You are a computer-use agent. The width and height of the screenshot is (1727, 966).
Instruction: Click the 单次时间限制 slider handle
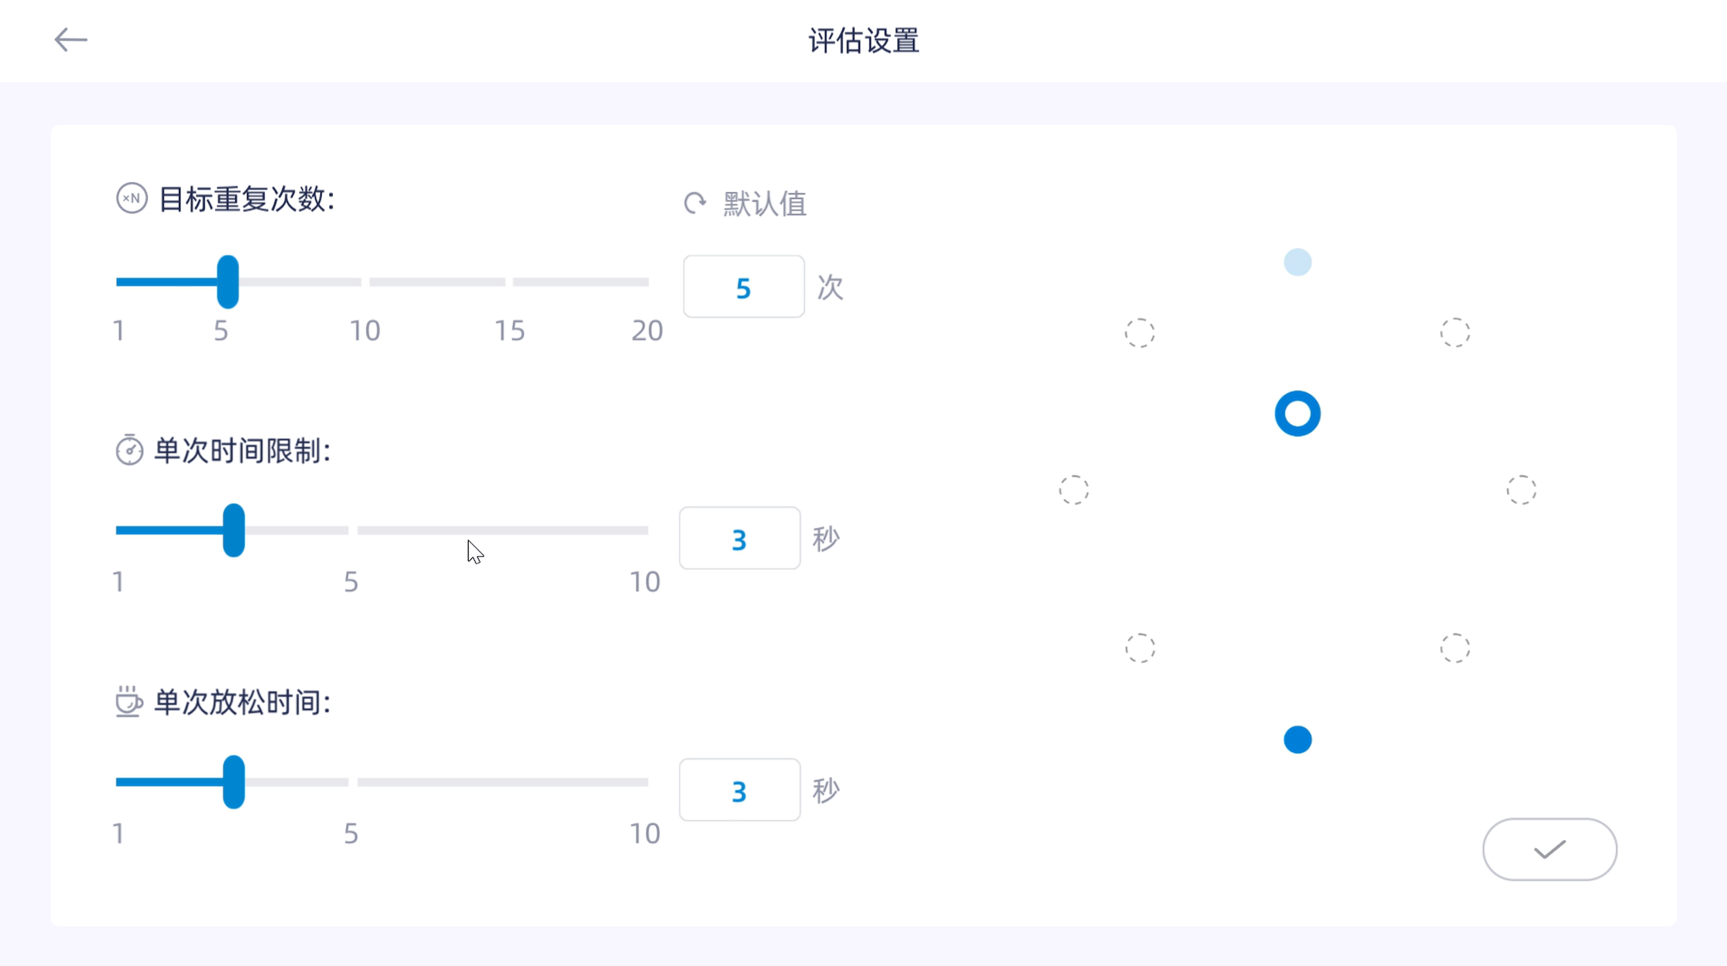click(234, 530)
